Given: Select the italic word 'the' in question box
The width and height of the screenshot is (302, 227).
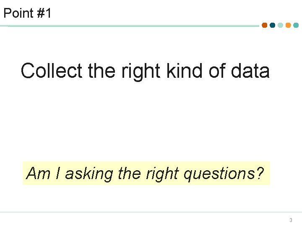Looking at the screenshot, I should [x=130, y=173].
